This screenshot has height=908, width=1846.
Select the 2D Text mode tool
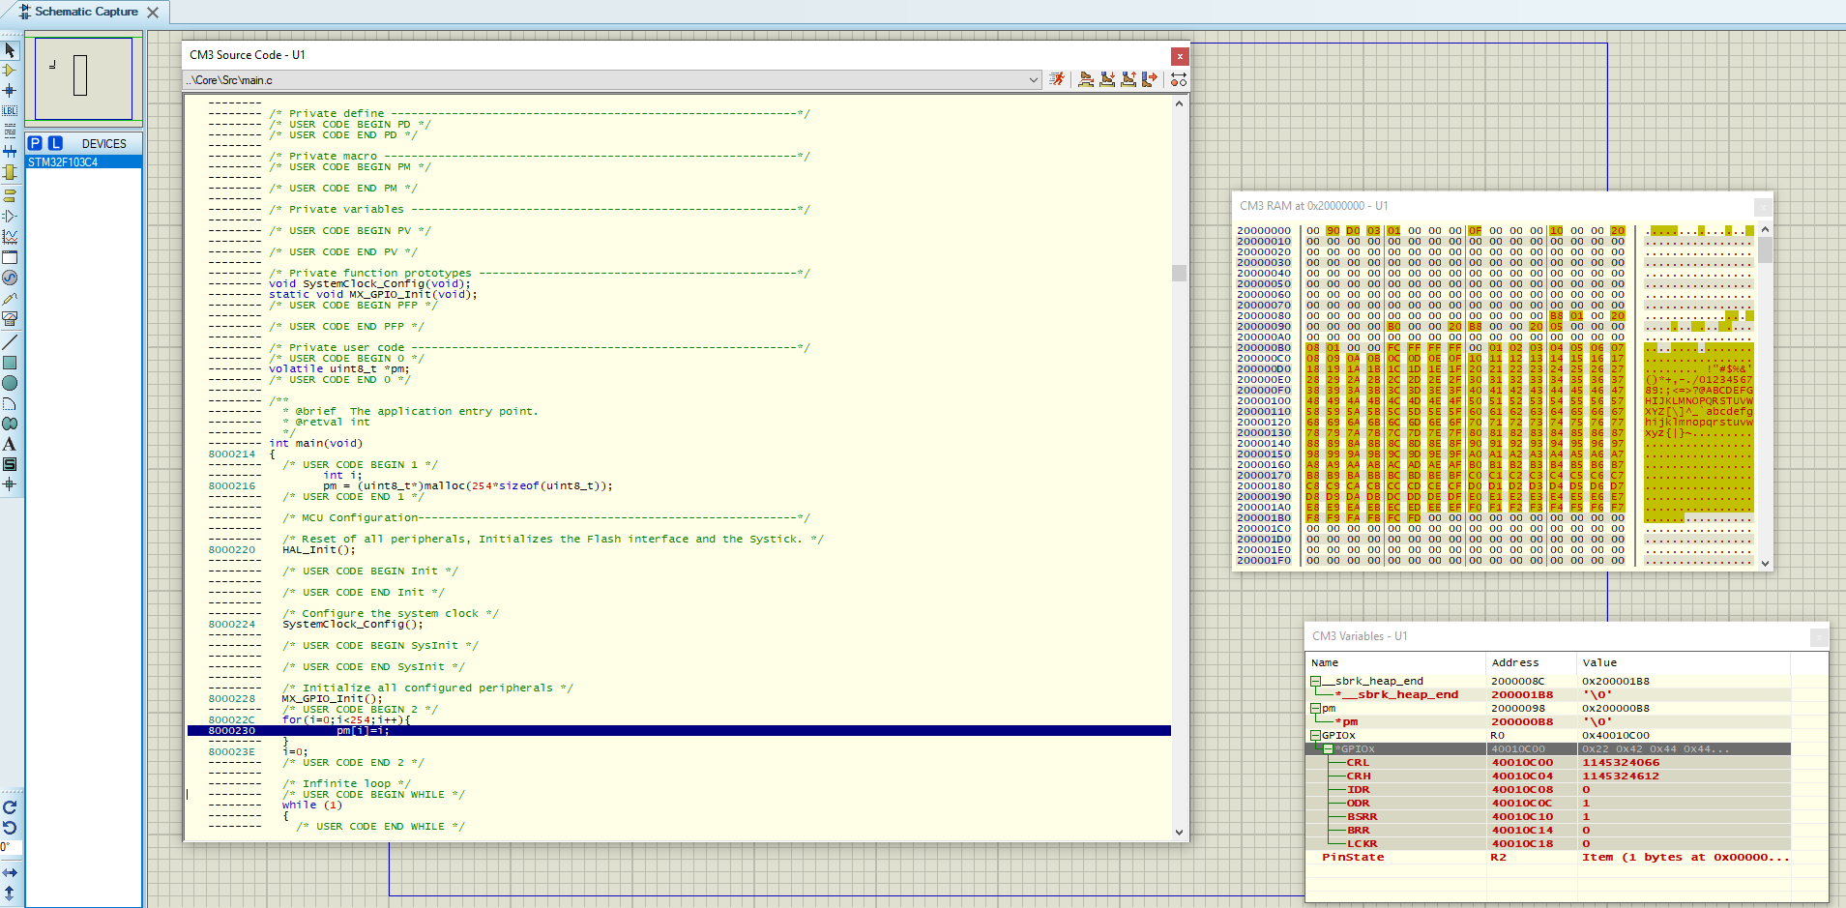tap(10, 444)
